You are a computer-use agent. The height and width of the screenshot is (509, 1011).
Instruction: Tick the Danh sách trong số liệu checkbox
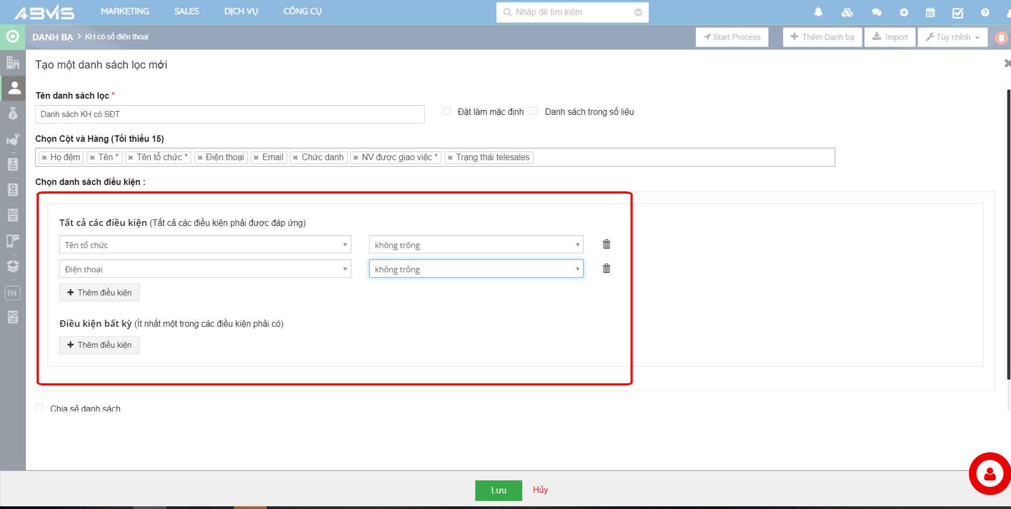click(x=534, y=111)
